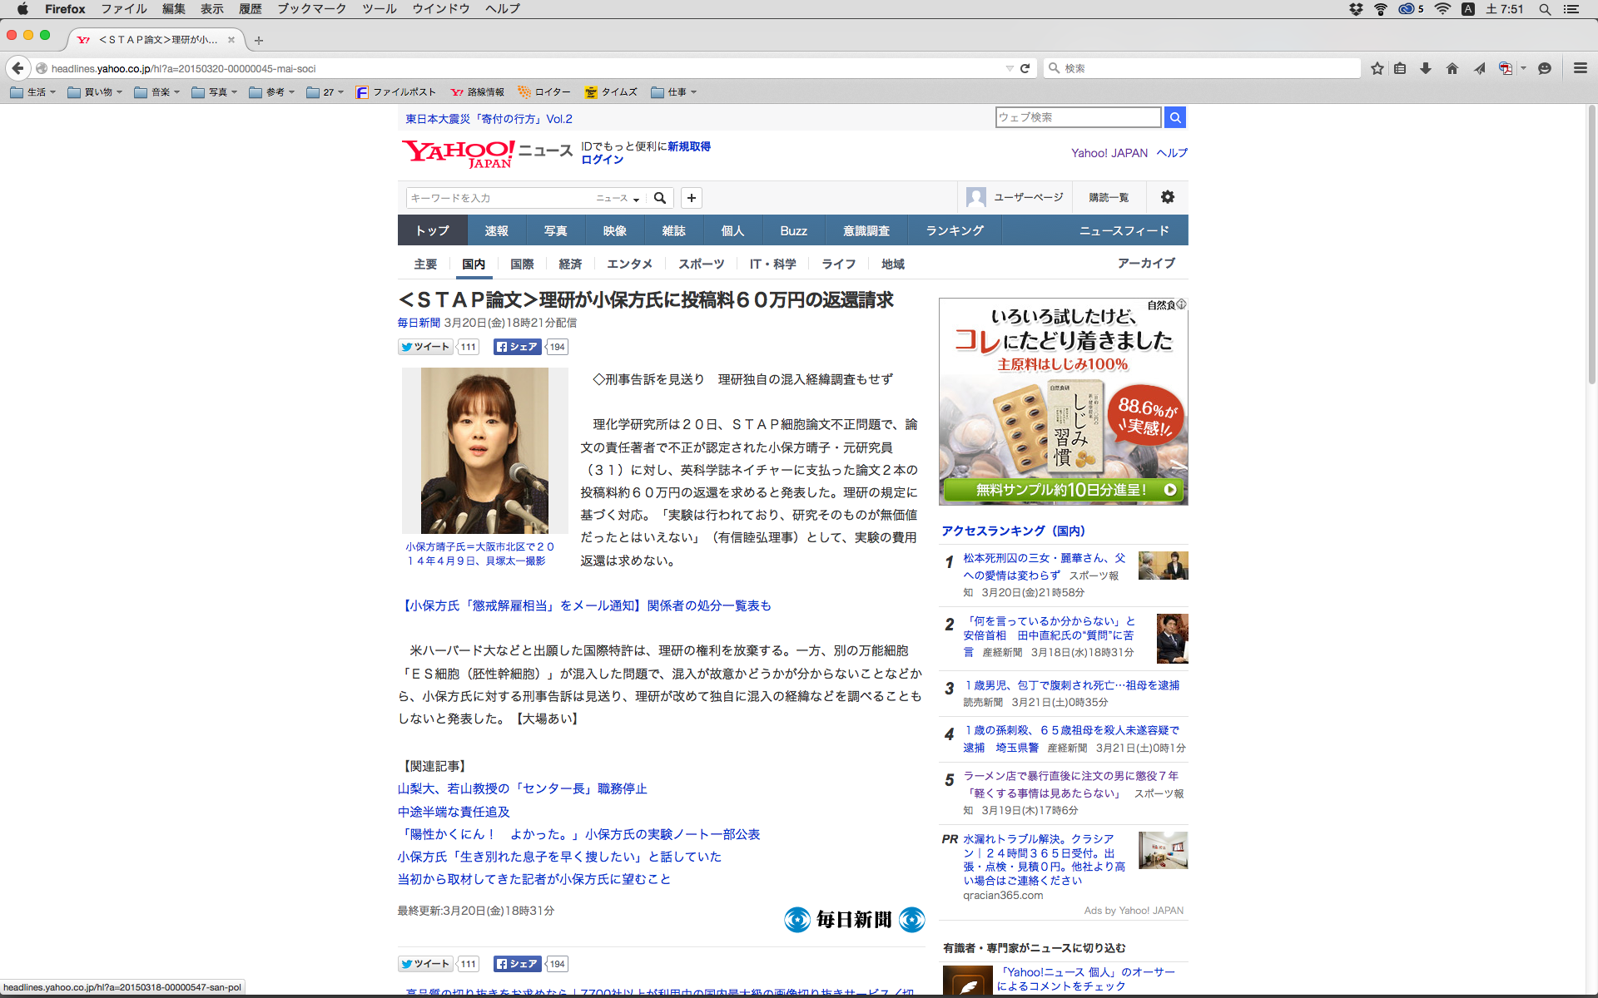The width and height of the screenshot is (1598, 998).
Task: Click the Obokata press conference photo thumbnail
Action: [x=484, y=450]
